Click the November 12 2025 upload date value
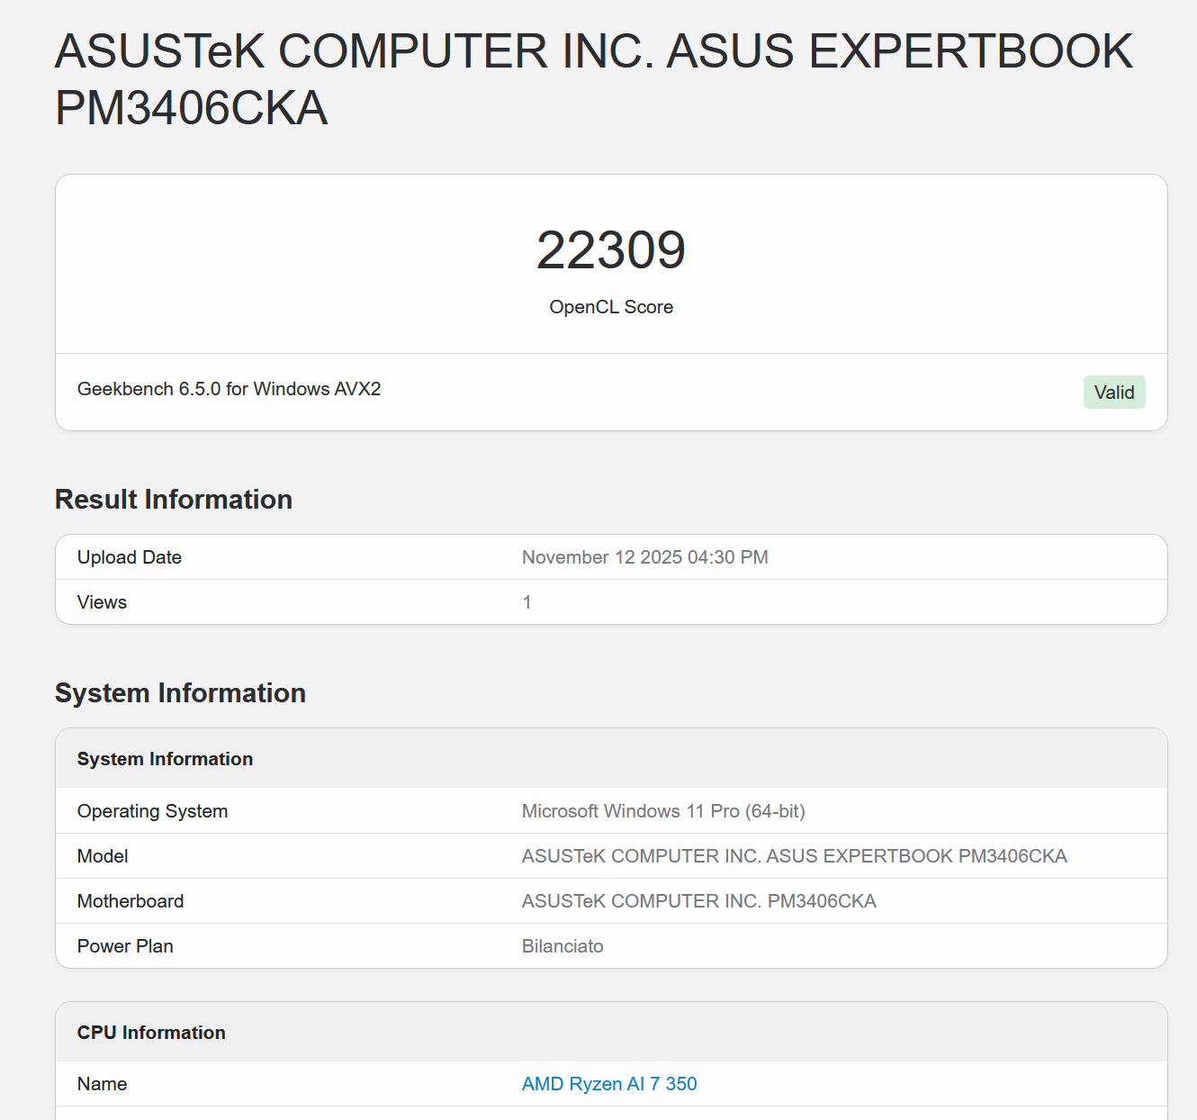Screen dimensions: 1197x1120 (644, 557)
